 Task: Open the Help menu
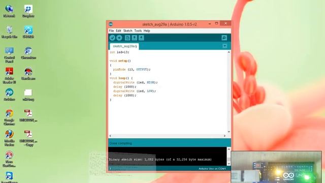(x=147, y=30)
